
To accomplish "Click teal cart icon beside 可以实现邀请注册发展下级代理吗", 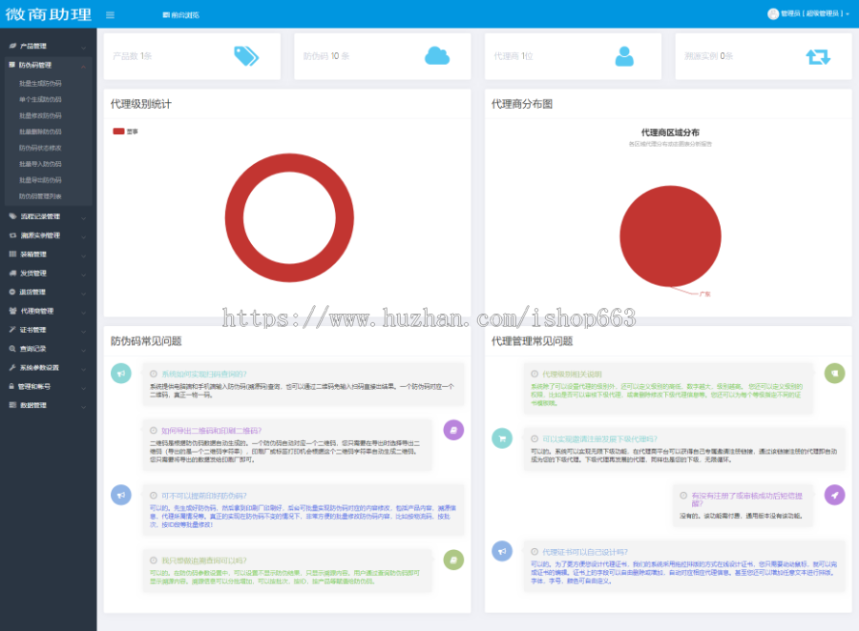I will 502,438.
